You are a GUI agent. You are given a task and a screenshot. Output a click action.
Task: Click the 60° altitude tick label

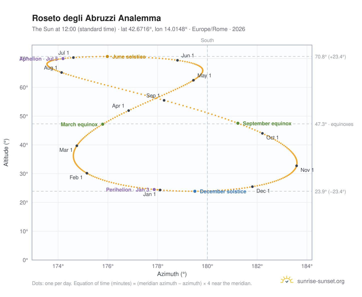pos(24,88)
